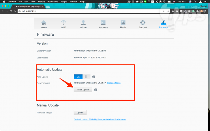210x131 pixels.
Task: Open the View menu
Action: pyautogui.click(x=33, y=2)
